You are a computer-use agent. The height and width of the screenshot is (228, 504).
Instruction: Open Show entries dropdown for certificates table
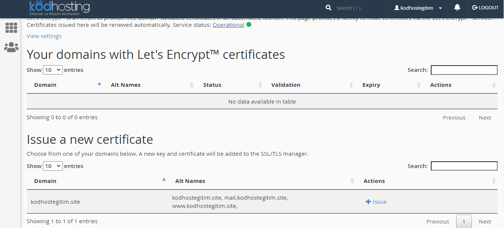(53, 70)
